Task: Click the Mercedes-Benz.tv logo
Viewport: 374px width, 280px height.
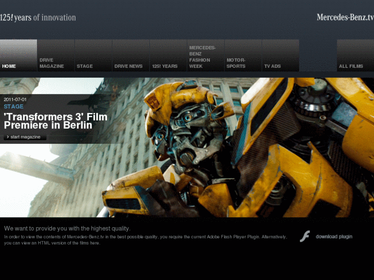Action: click(x=345, y=17)
